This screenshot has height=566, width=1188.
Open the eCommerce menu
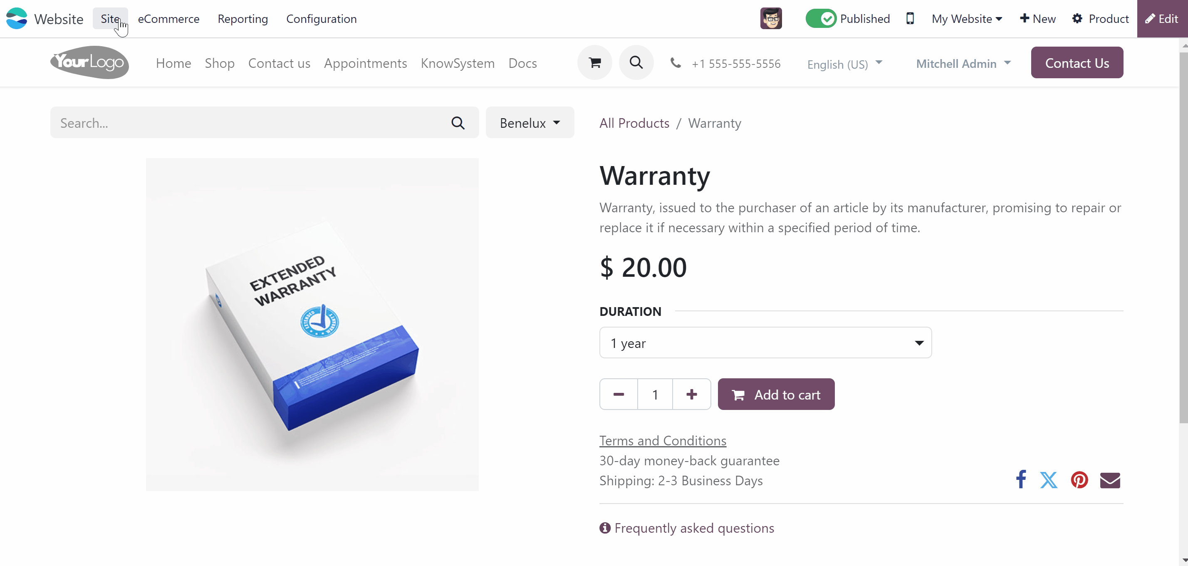point(168,18)
